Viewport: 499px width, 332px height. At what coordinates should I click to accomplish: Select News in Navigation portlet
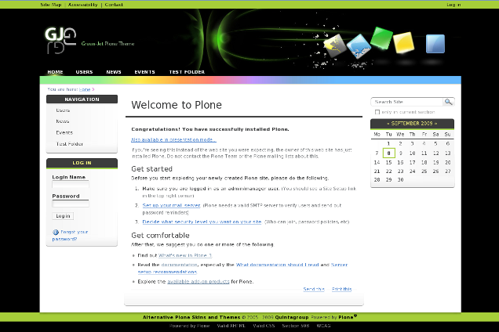63,121
